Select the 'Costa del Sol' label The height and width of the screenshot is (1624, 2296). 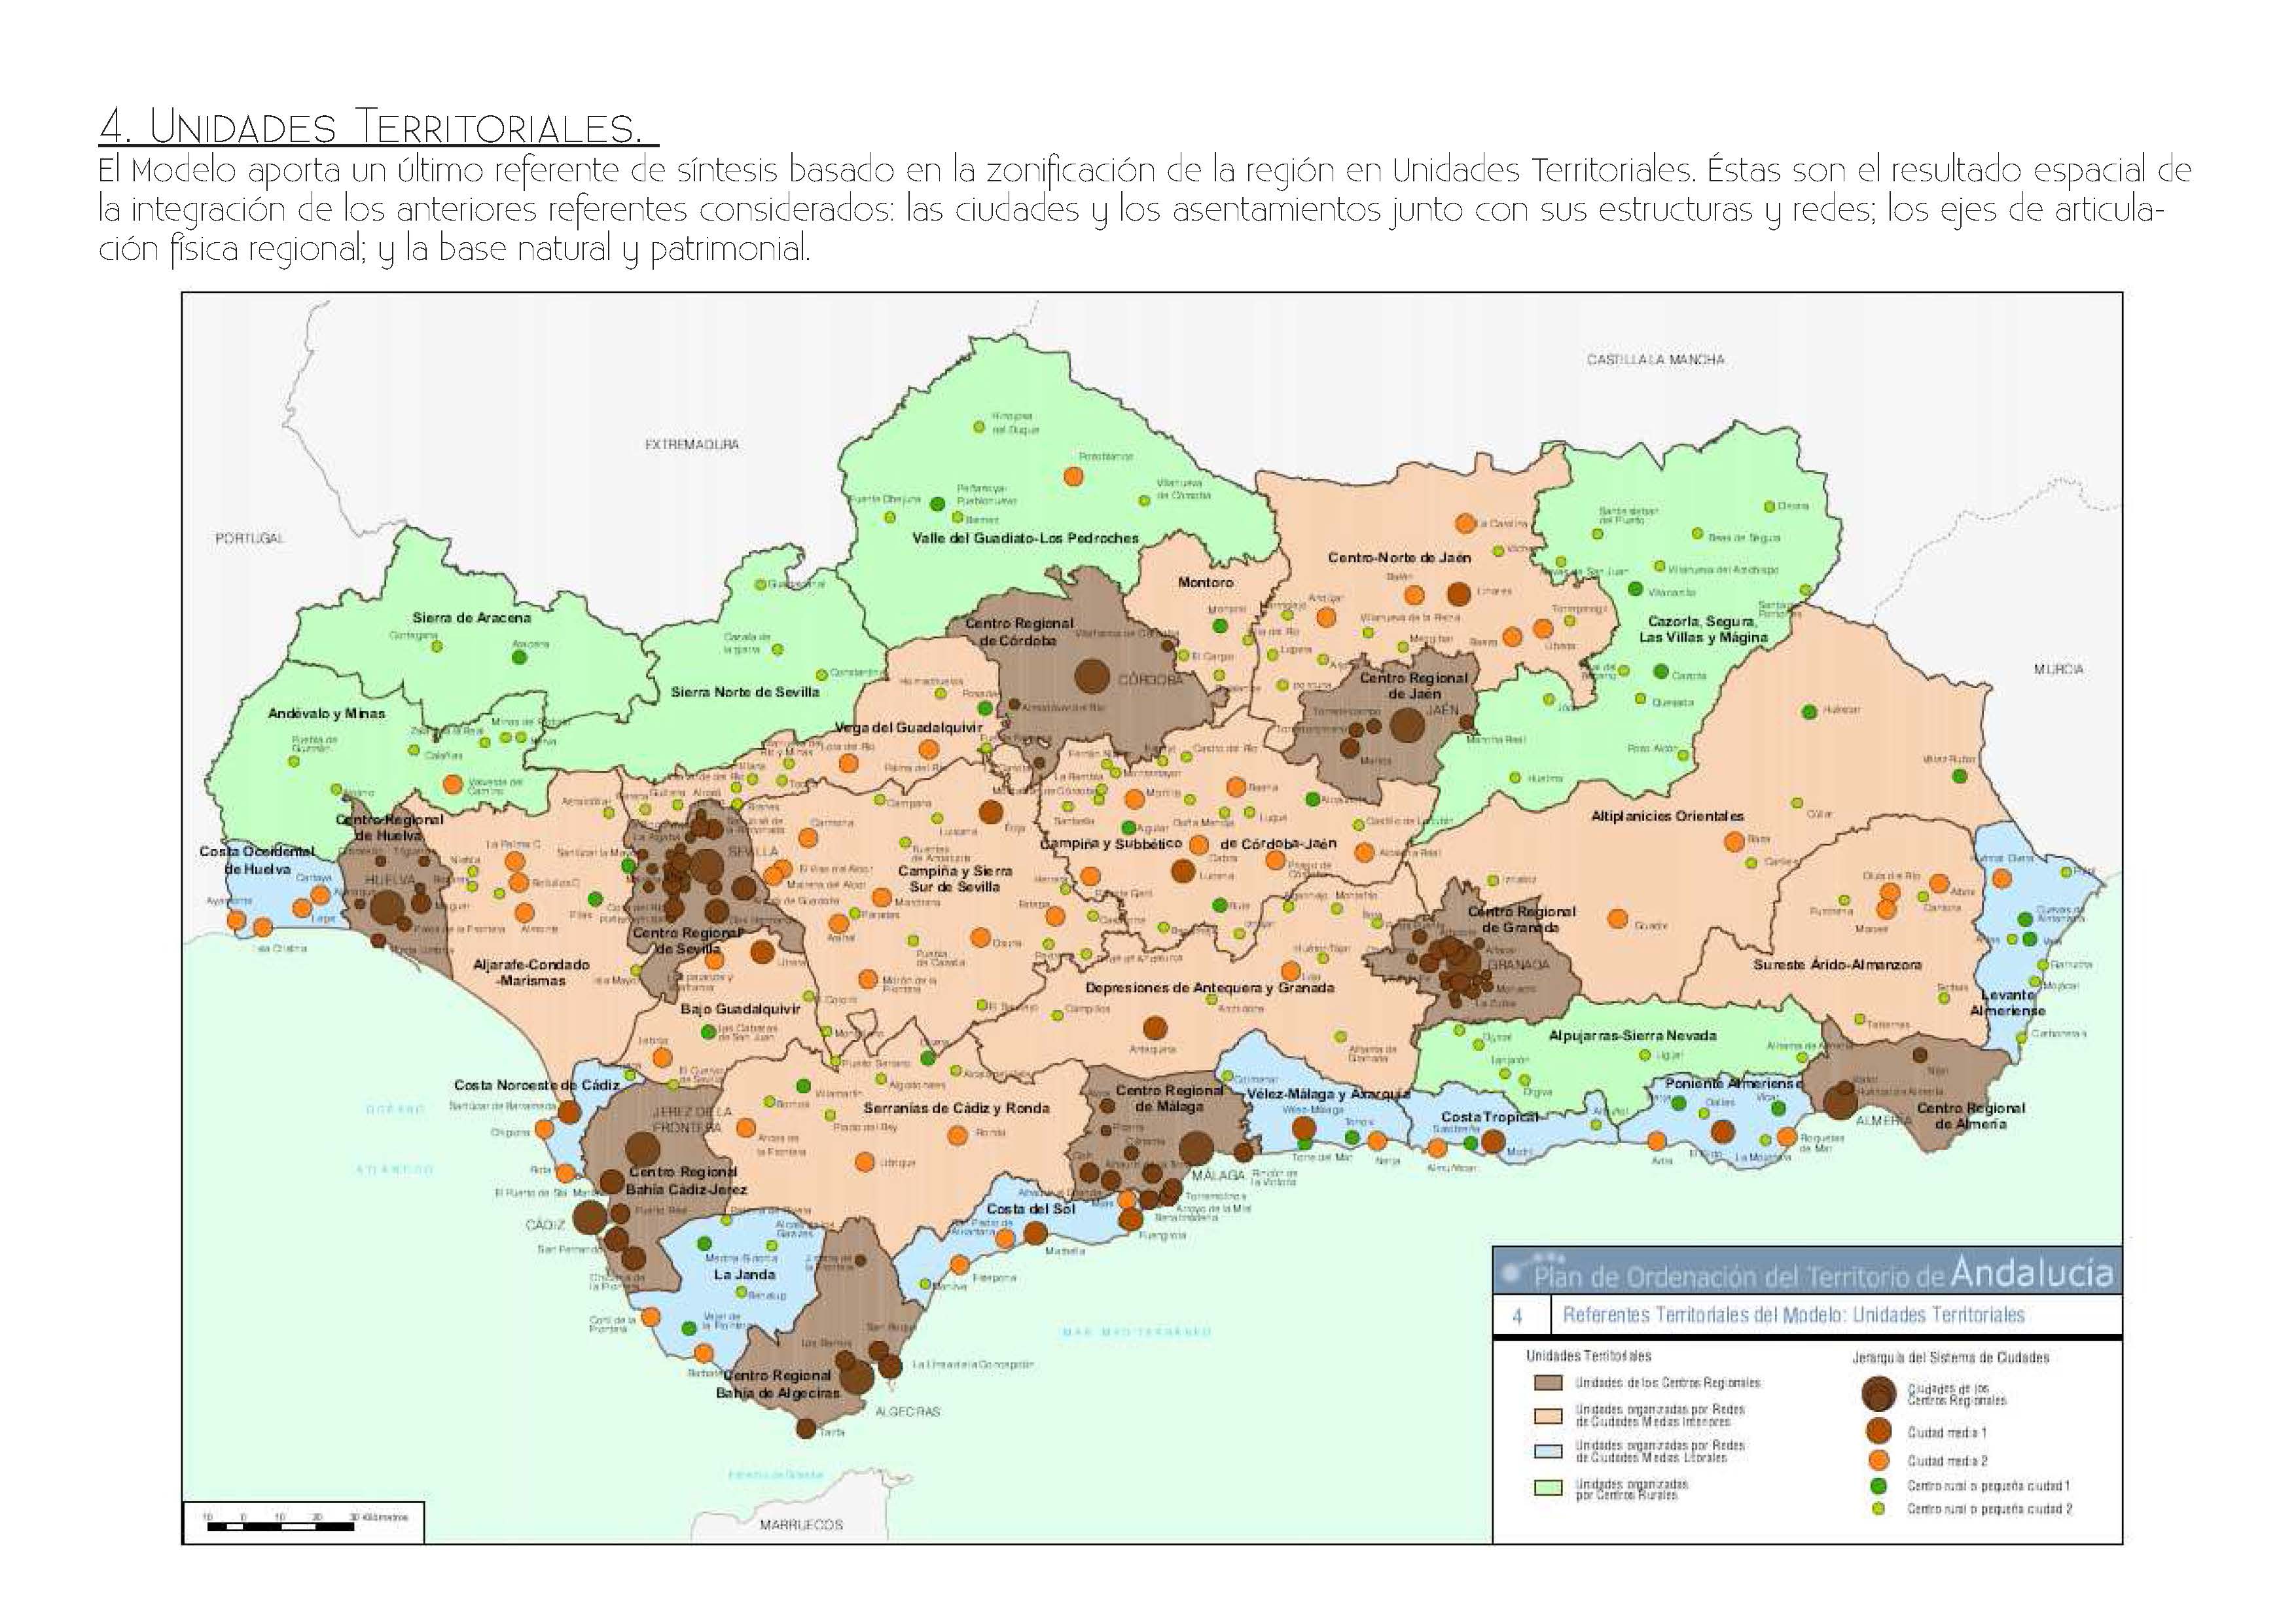(1032, 1209)
